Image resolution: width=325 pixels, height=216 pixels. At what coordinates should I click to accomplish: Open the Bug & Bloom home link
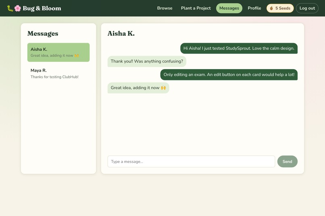[34, 8]
